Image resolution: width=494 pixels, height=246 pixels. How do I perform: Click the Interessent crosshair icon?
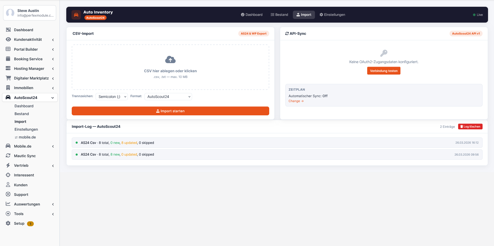(8, 175)
